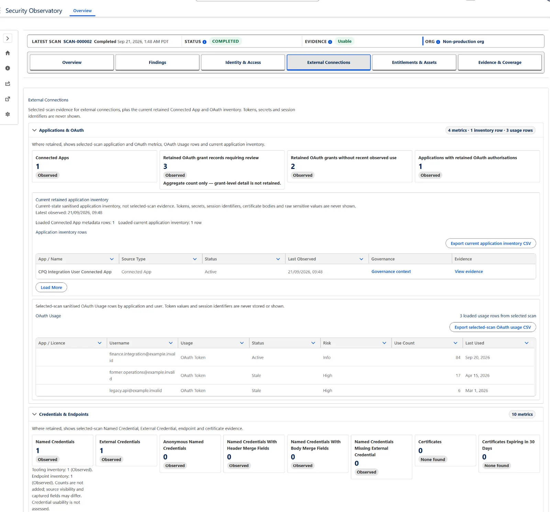Open the Evidence & Coverage tab
Viewport: 550px width, 512px height.
tap(500, 62)
